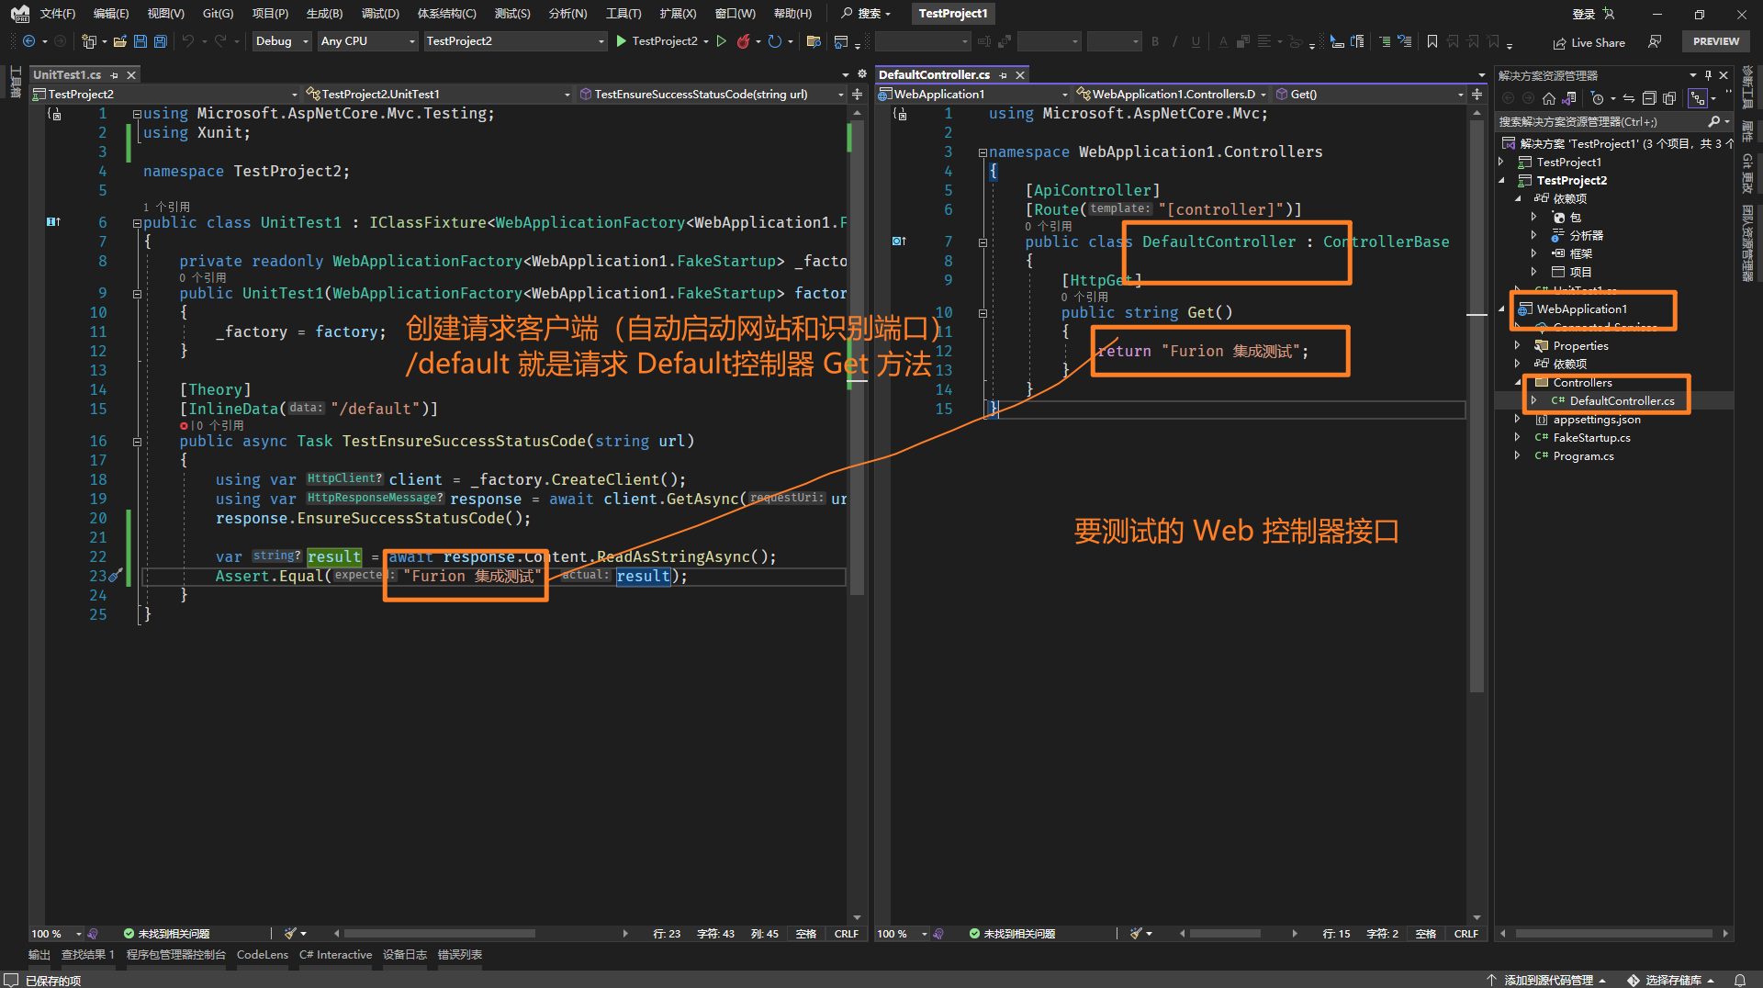Click the Hot Reload flame icon
This screenshot has height=988, width=1763.
click(743, 41)
